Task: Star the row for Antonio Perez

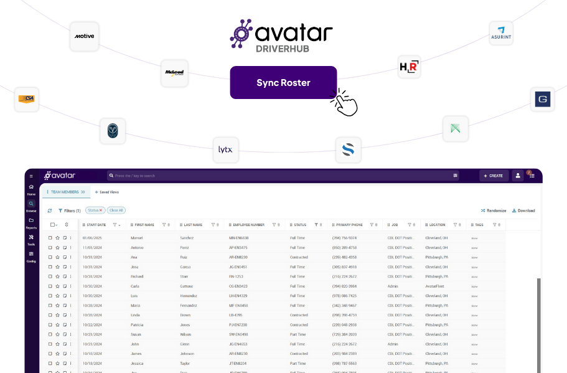Action: [57, 247]
